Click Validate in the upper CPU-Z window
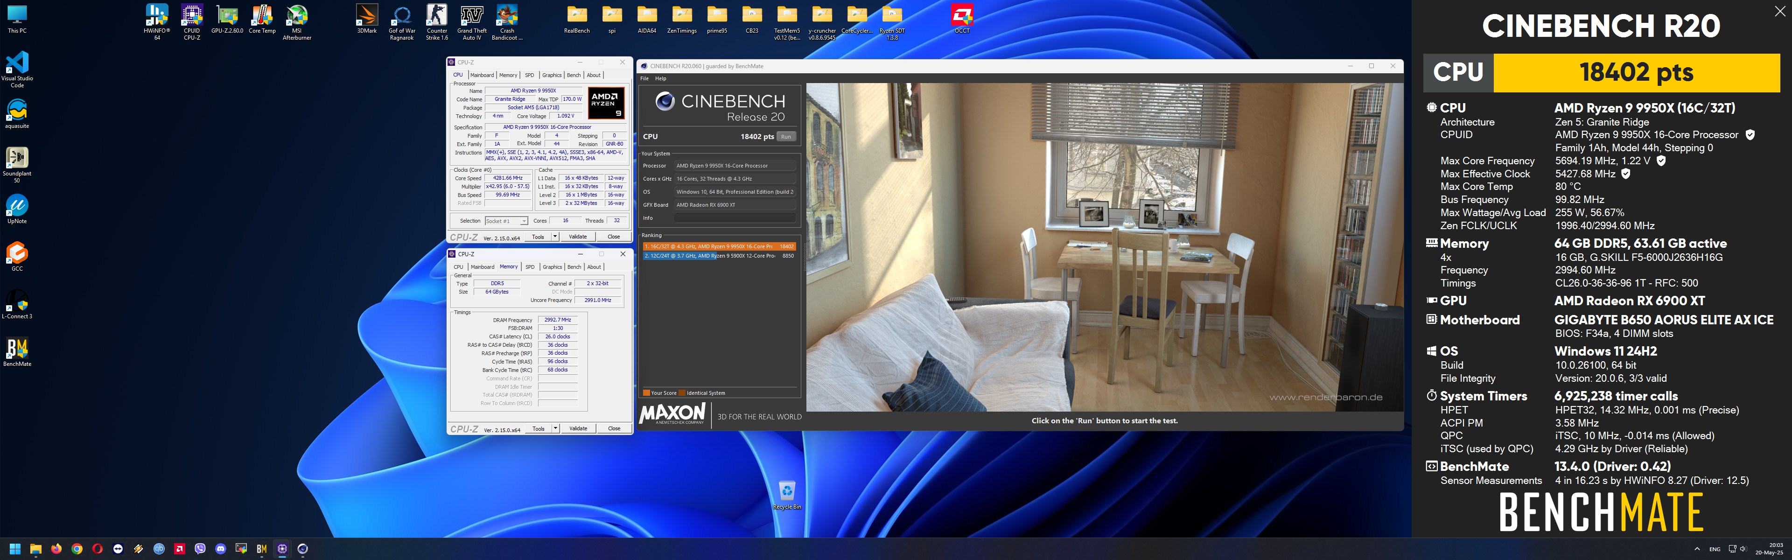The width and height of the screenshot is (1792, 560). pyautogui.click(x=578, y=237)
